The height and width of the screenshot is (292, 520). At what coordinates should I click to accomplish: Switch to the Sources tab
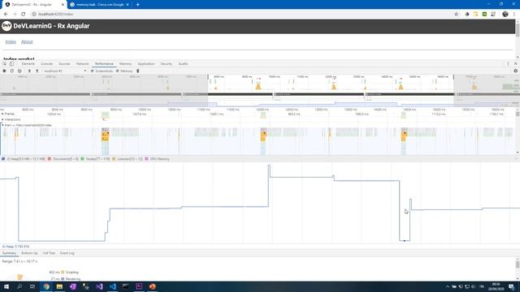[x=64, y=63]
